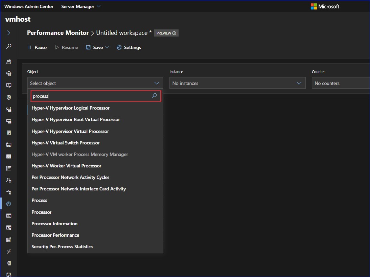Open the Files tool
Image resolution: width=370 pixels, height=277 pixels.
(x=9, y=145)
